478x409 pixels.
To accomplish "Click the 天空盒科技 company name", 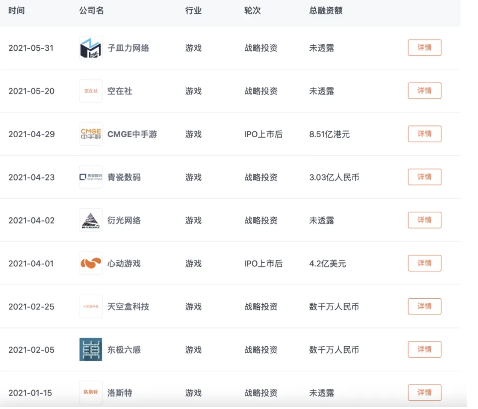I will click(x=128, y=307).
